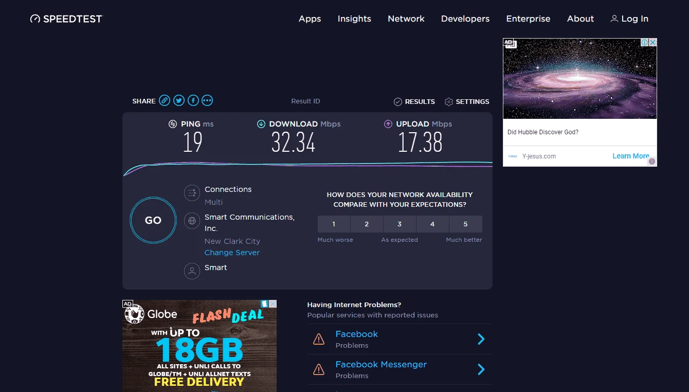Click Learn More on the Hubble ad
This screenshot has width=689, height=392.
(x=631, y=156)
